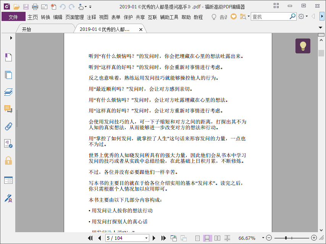Open a file with the folder icon
326x244 pixels.
click(17, 7)
